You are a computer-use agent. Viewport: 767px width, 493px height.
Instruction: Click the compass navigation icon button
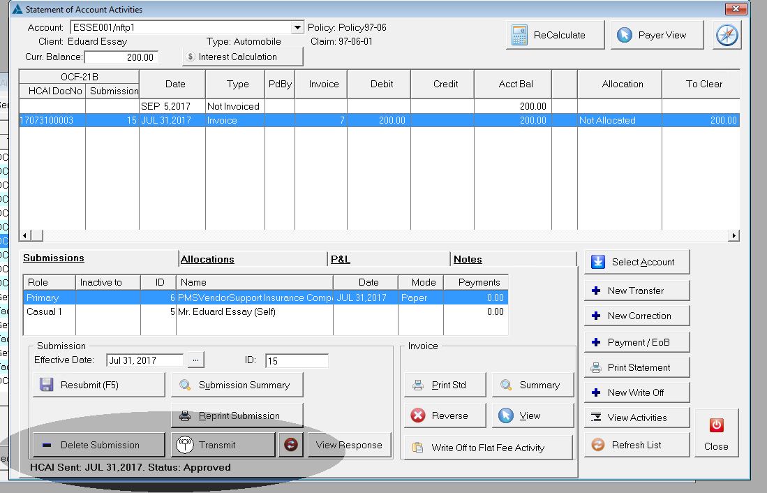coord(727,35)
